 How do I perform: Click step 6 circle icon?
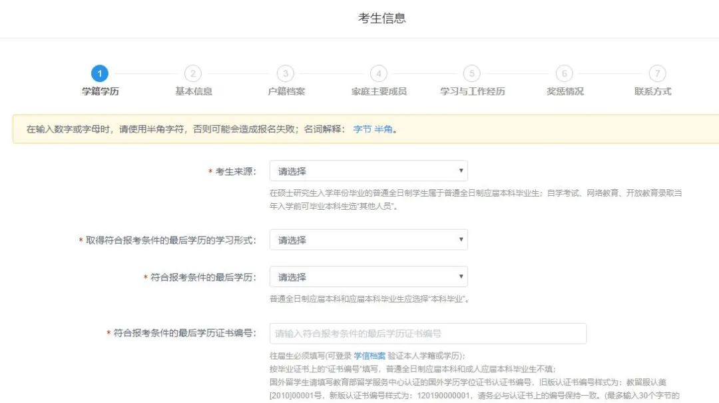[565, 73]
